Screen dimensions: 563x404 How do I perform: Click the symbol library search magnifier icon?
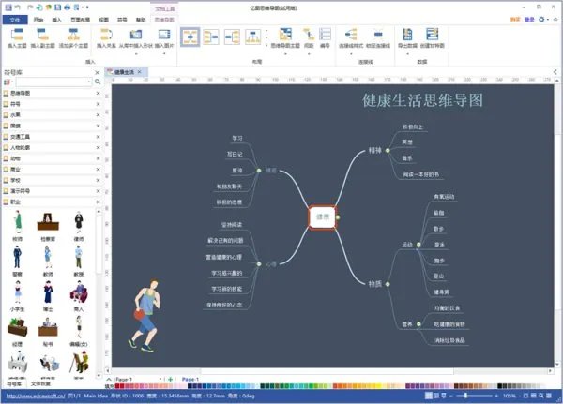tap(98, 82)
